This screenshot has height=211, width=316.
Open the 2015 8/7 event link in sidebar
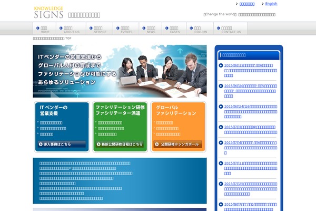click(x=251, y=207)
